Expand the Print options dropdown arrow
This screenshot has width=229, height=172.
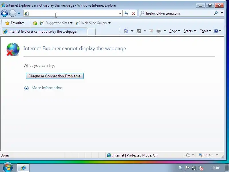pos(165,31)
